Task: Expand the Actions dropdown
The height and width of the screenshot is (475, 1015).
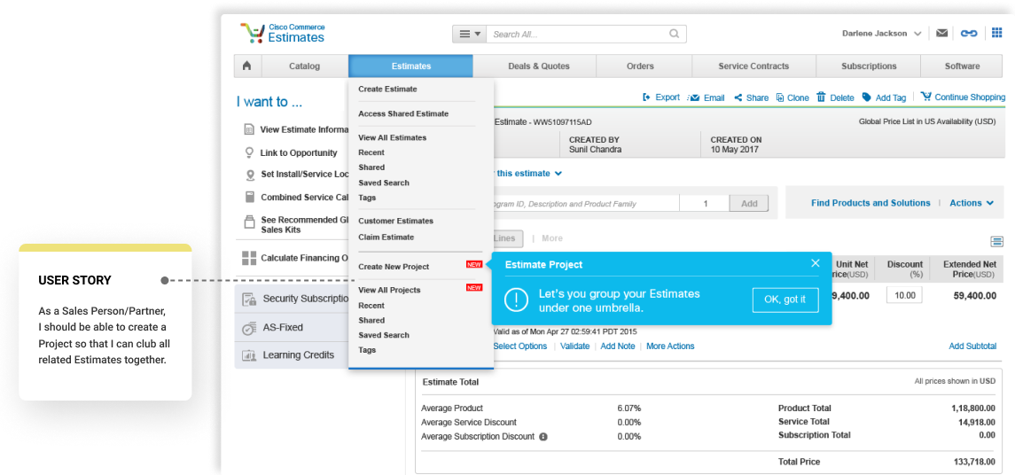Action: pos(972,203)
